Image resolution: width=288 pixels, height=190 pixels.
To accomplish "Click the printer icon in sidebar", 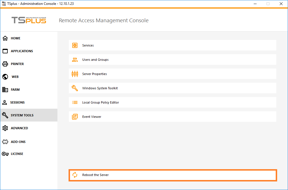I will click(x=5, y=64).
